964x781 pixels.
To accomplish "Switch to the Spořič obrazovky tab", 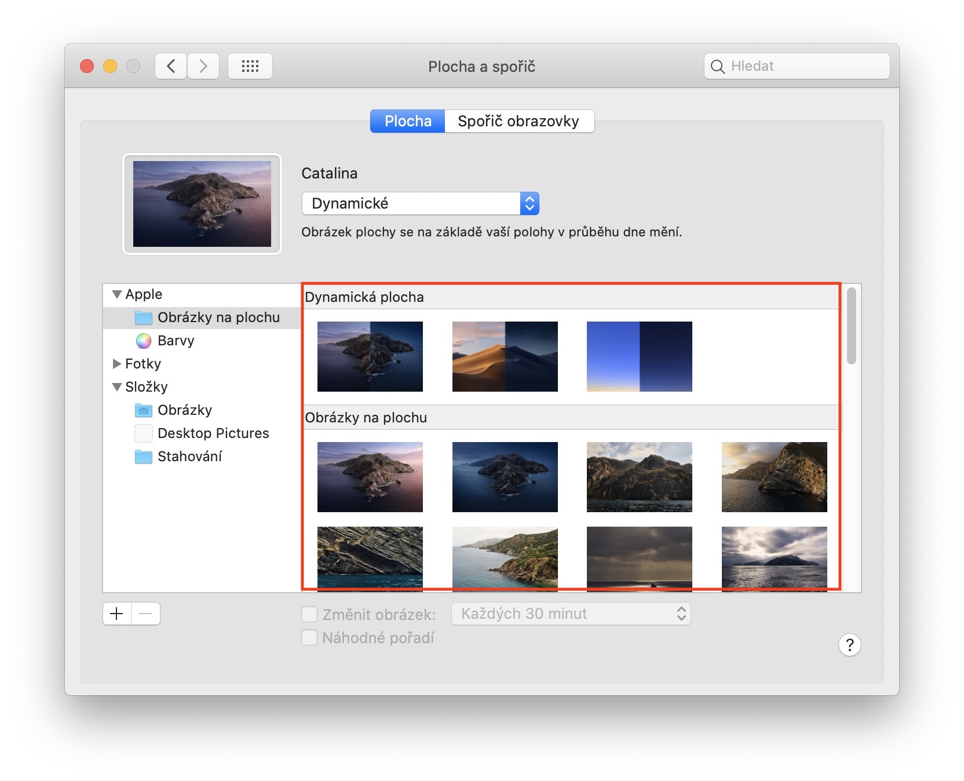I will point(518,121).
